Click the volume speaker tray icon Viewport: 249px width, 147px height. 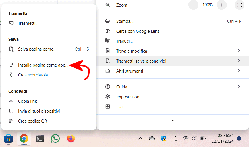(x=194, y=138)
